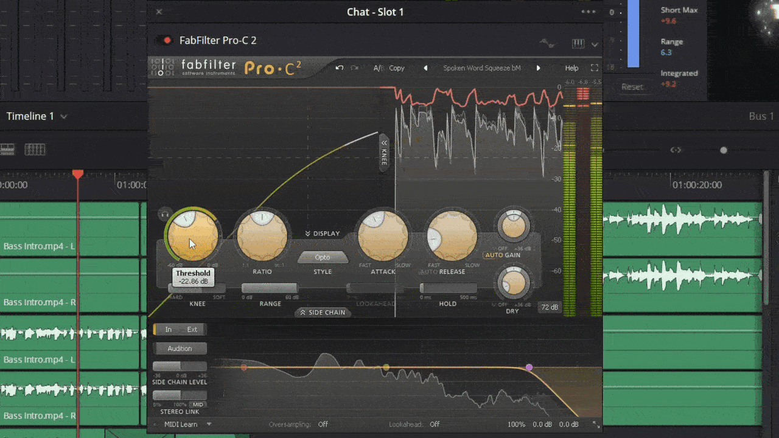Collapse the DISPLAY section
The image size is (779, 438).
click(323, 234)
